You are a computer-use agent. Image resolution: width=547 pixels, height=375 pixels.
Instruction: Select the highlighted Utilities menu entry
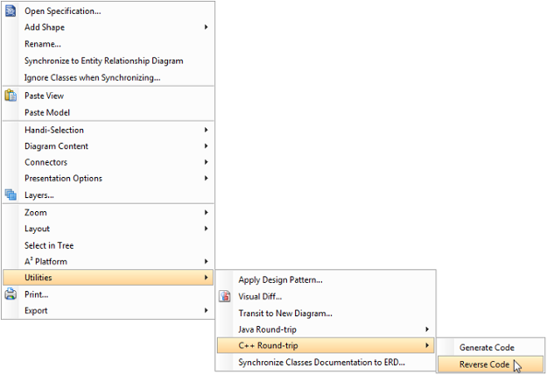coord(109,277)
